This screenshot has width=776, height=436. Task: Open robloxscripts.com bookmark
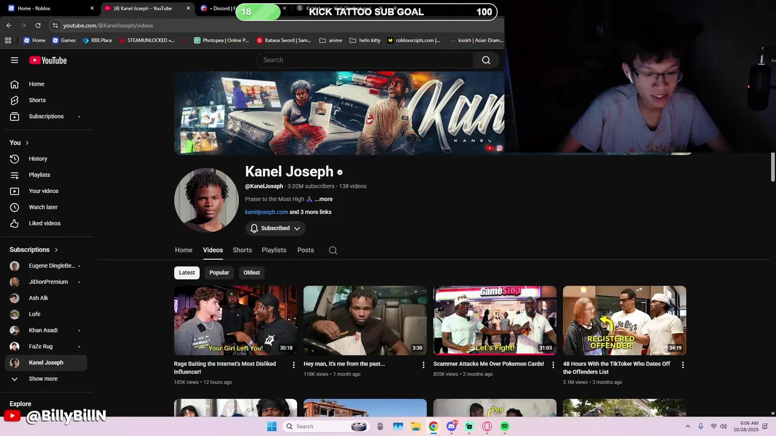(x=413, y=41)
